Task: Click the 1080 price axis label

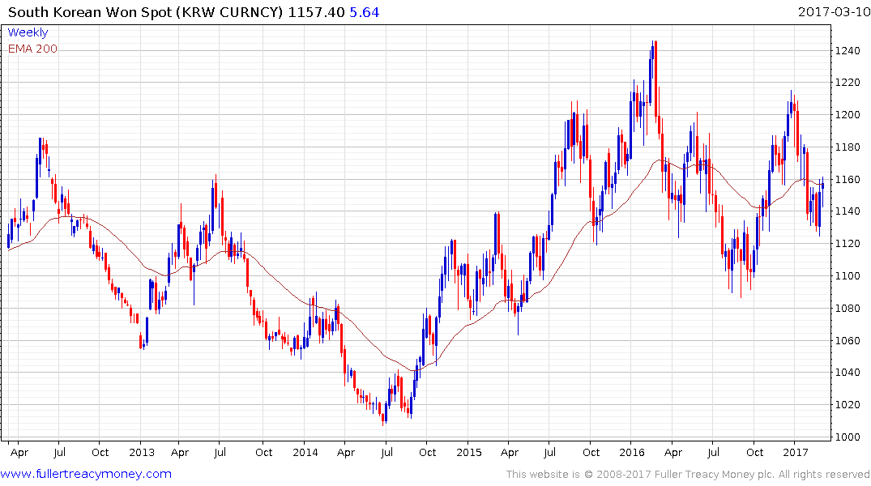Action: coord(848,309)
